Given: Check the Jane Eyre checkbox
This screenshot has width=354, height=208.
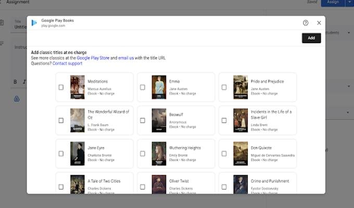Looking at the screenshot, I should pos(61,153).
